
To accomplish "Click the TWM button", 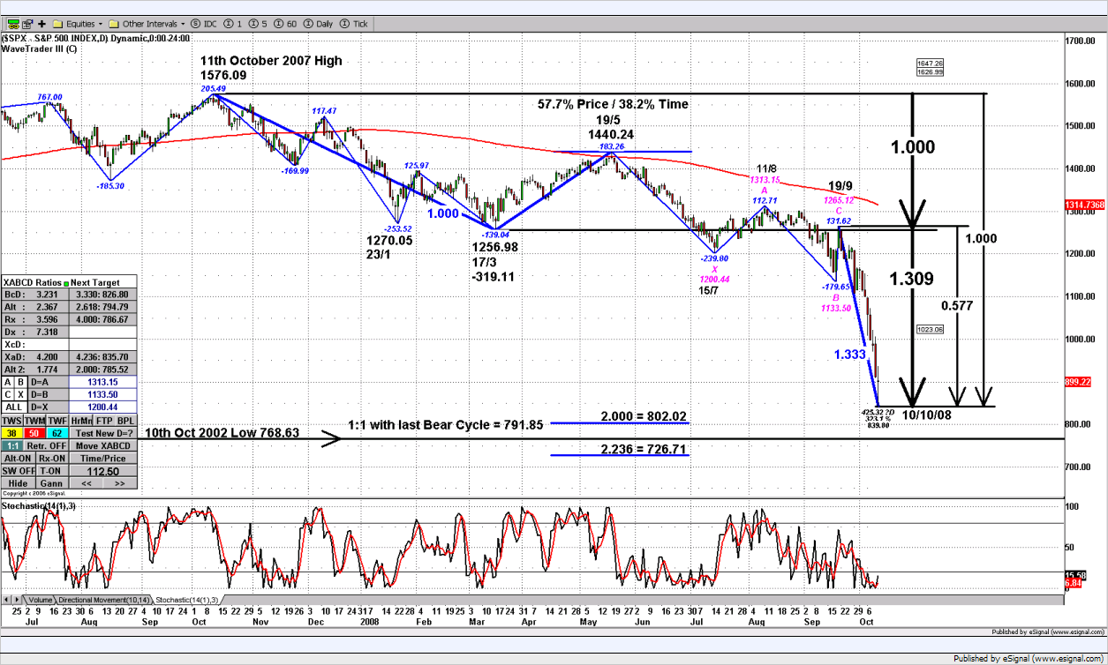I will tap(34, 421).
